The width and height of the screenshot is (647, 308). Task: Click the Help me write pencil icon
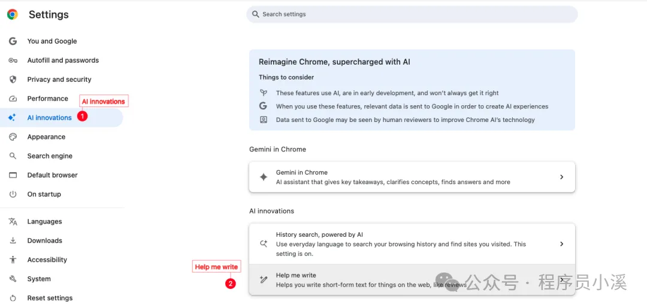coord(263,279)
